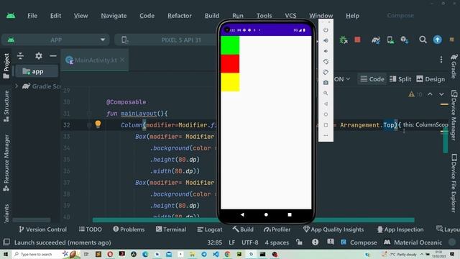The height and width of the screenshot is (259, 460).
Task: Expand the Gradle Scripts tree node
Action: coord(17,86)
